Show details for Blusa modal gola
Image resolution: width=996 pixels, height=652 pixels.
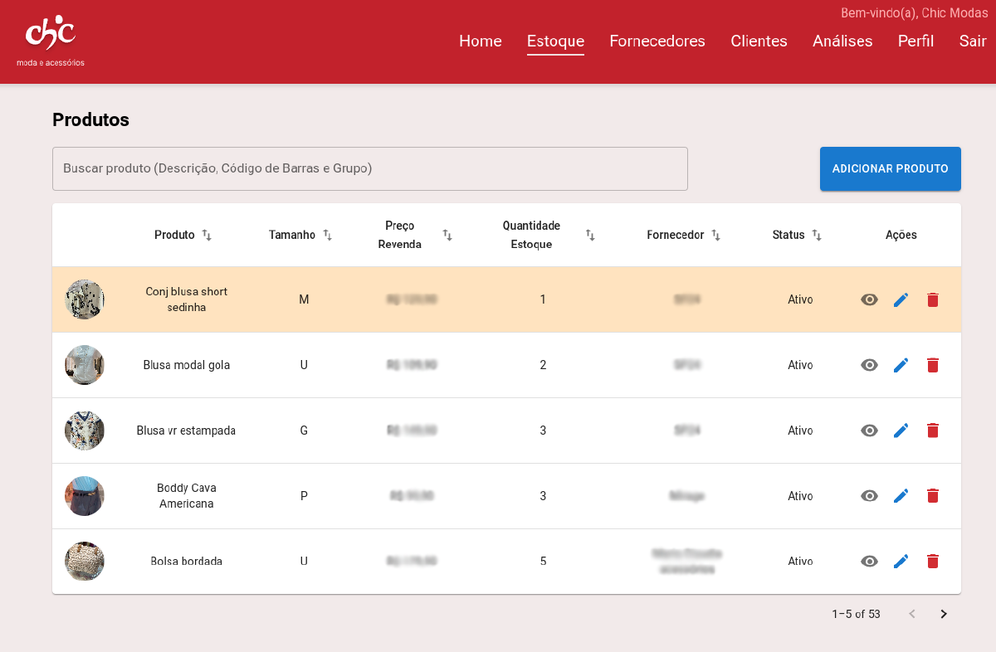pyautogui.click(x=869, y=365)
